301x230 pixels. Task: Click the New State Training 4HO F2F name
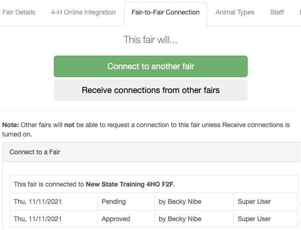pos(130,184)
